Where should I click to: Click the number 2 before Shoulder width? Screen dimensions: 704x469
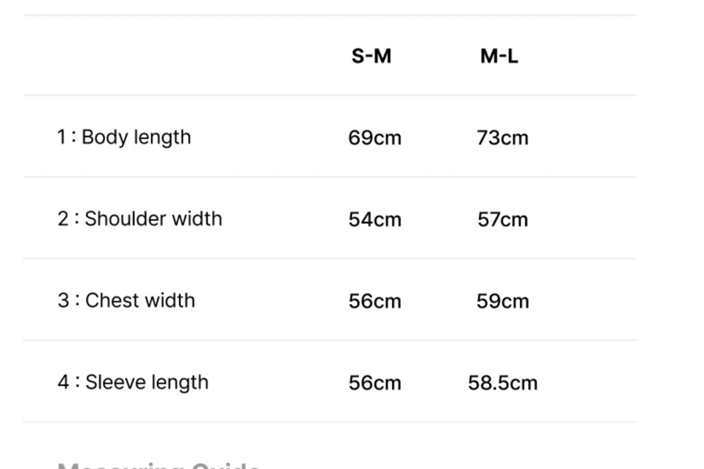63,219
